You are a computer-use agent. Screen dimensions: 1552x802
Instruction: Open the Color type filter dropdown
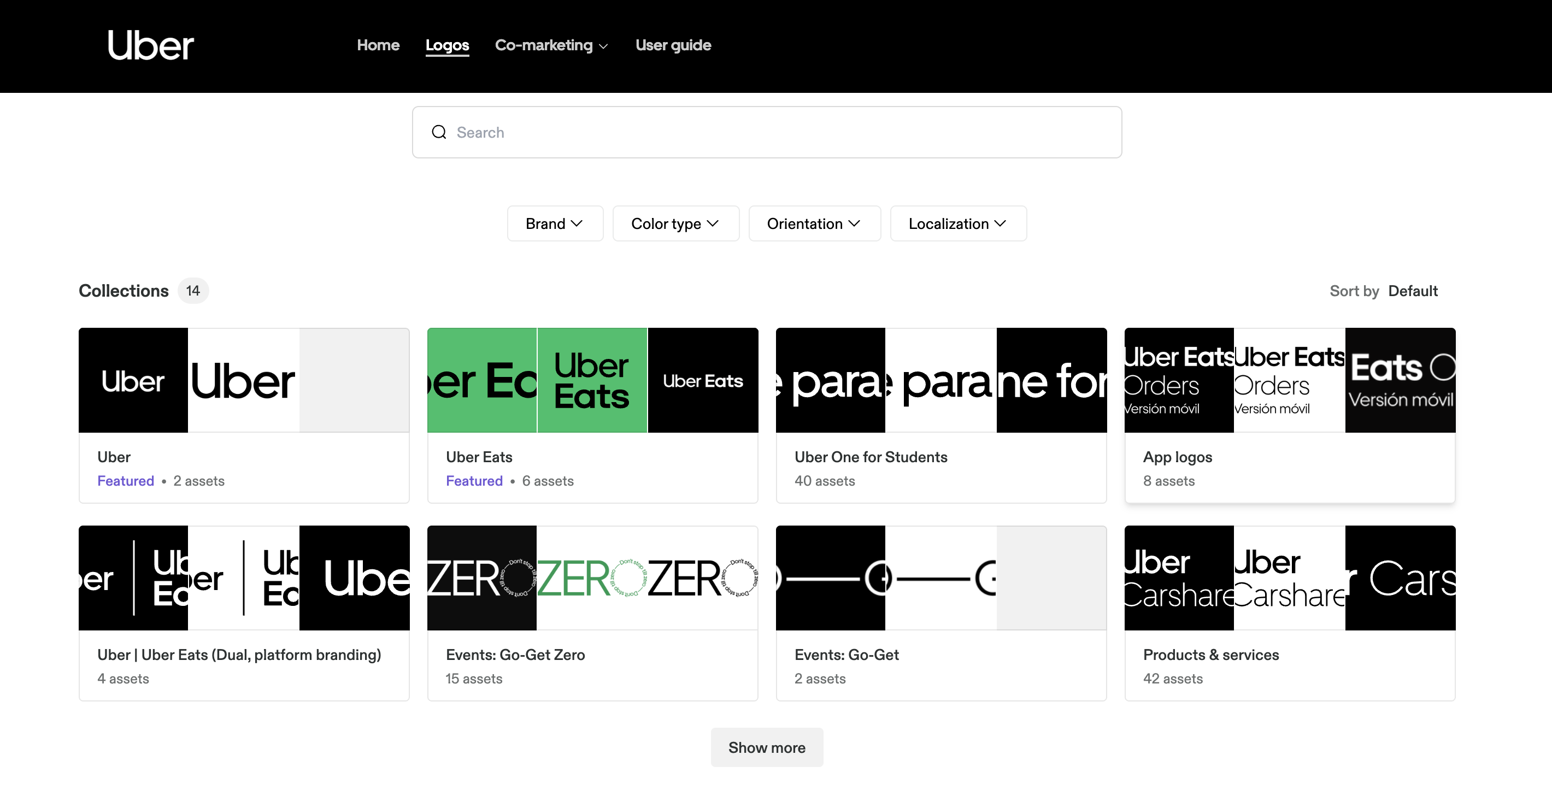point(675,223)
